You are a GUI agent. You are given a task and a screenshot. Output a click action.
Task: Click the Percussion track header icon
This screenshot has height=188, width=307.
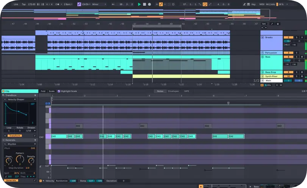tap(263, 53)
